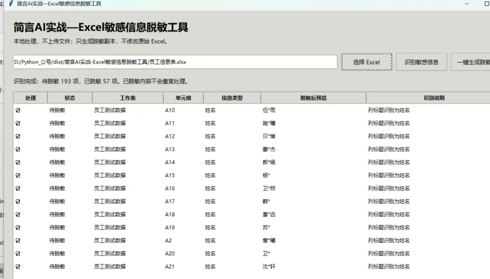Click cell reference A2
Viewport: 490px width, 279px height.
pos(168,241)
